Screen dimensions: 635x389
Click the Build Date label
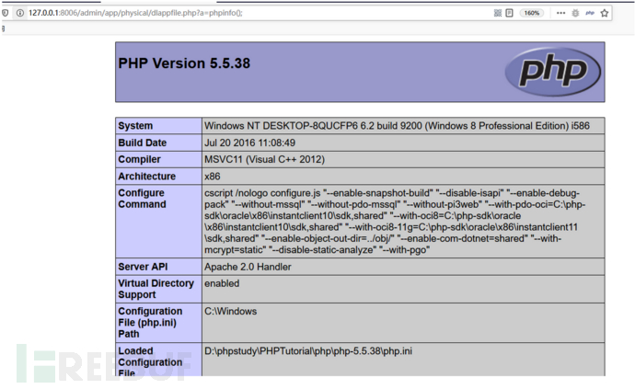(x=143, y=143)
